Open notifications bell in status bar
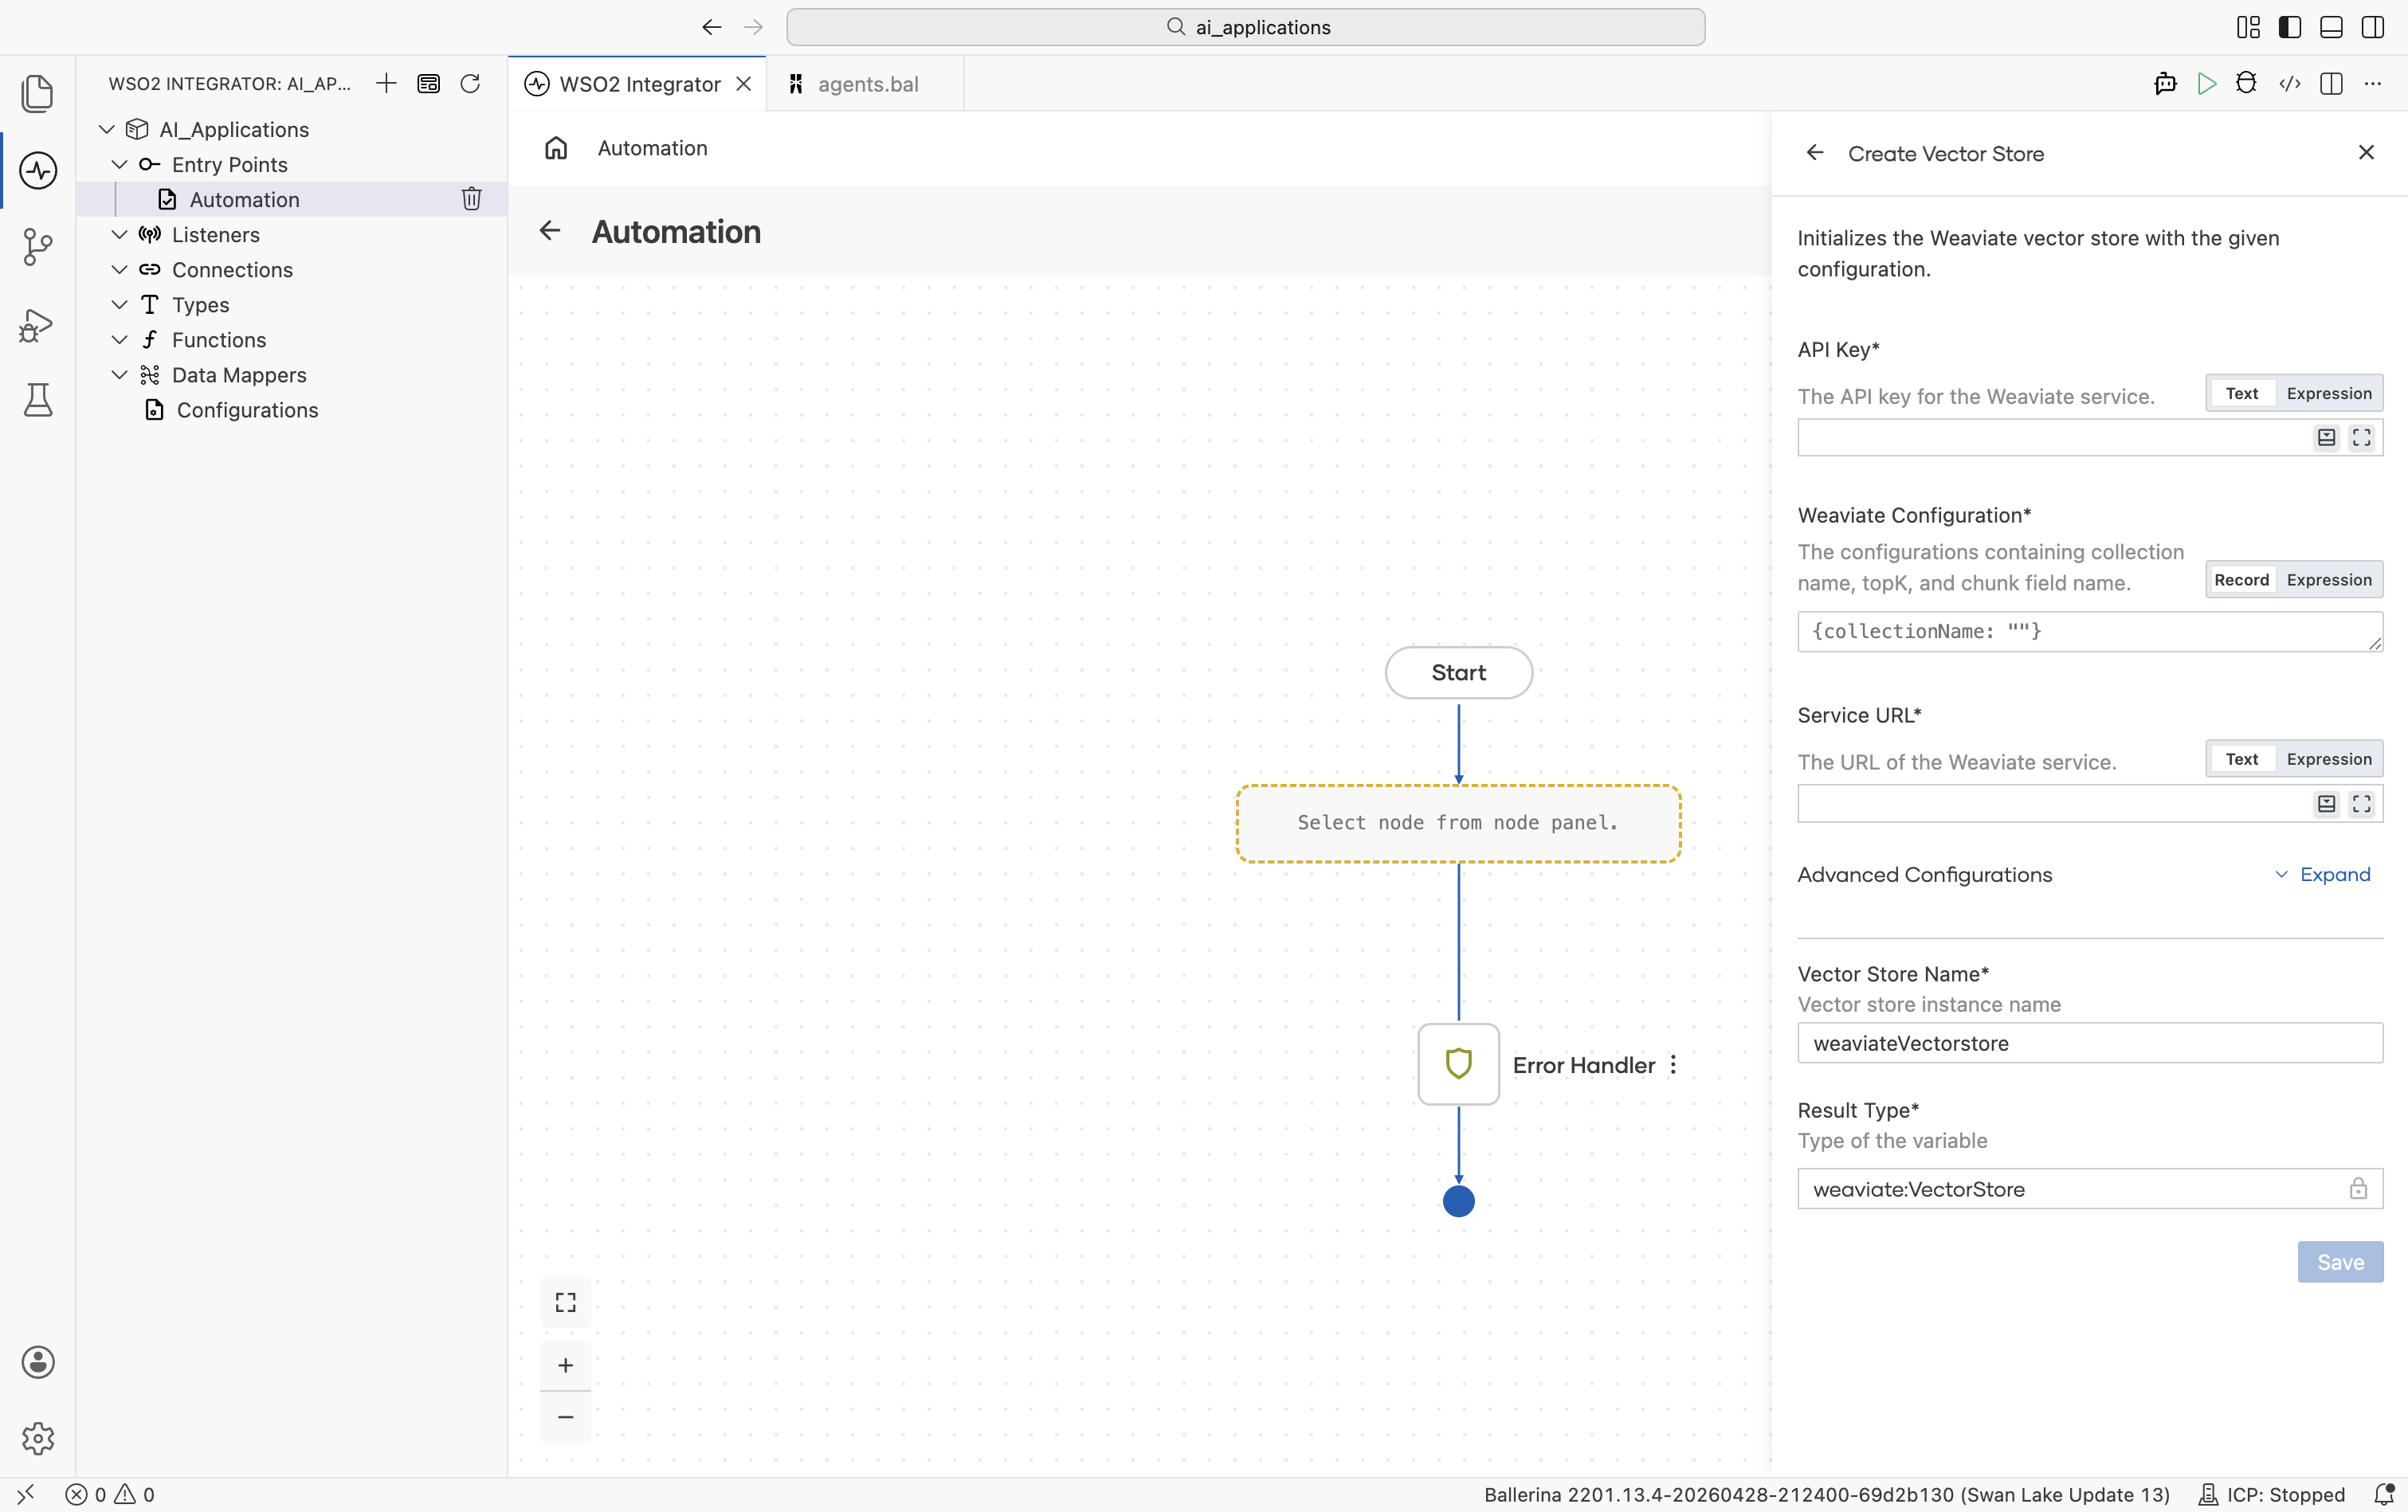This screenshot has height=1512, width=2408. click(x=2384, y=1494)
